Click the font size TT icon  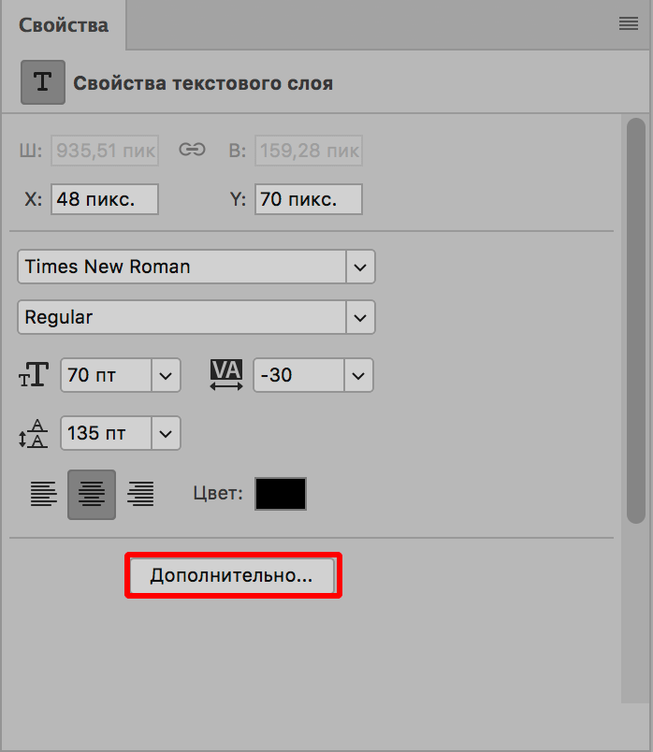34,374
